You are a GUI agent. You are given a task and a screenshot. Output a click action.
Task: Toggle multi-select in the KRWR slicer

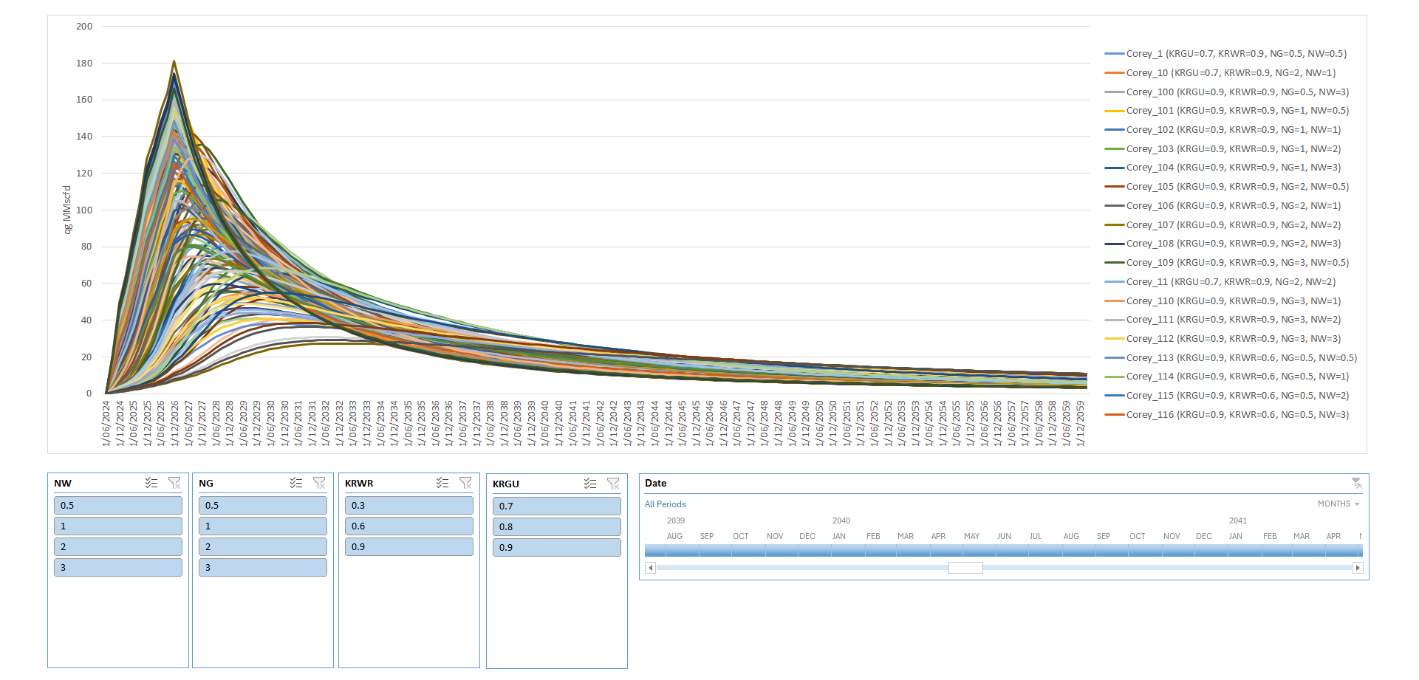click(x=442, y=483)
